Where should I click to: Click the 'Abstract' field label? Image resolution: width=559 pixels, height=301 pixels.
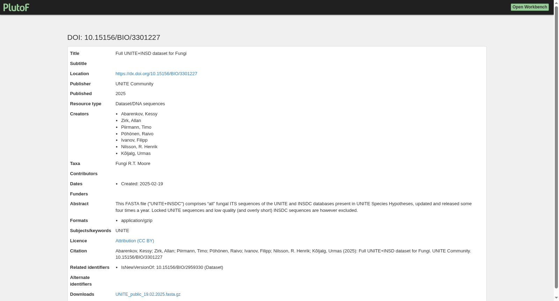click(x=79, y=204)
